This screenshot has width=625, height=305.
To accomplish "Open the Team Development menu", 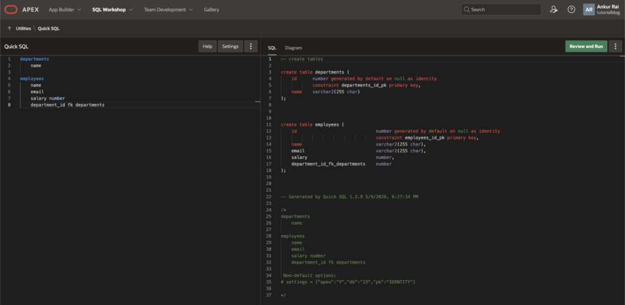I will pyautogui.click(x=168, y=10).
